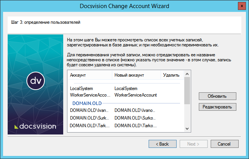Image resolution: width=249 pixels, height=159 pixels.
Task: Click the round dv logo icon
Action: coord(36,80)
